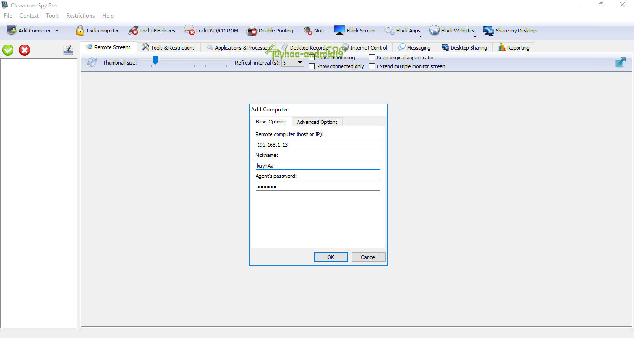Image resolution: width=634 pixels, height=338 pixels.
Task: Open the File menu
Action: (x=8, y=16)
